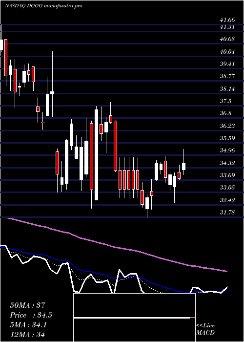Click the NASDAQ DOOO munafasutra.pro title text
The height and width of the screenshot is (342, 244).
(x=43, y=6)
